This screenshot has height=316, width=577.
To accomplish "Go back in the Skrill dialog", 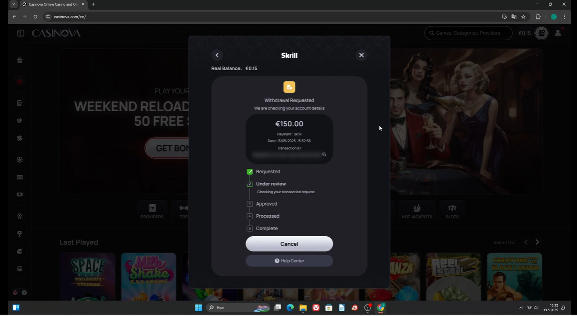I will point(217,55).
